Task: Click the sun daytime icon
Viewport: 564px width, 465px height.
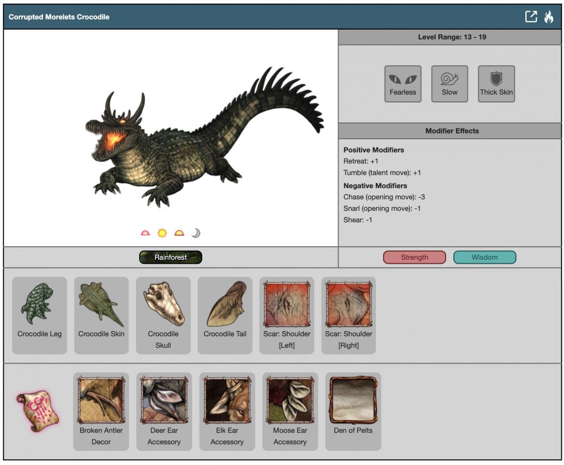Action: 162,233
